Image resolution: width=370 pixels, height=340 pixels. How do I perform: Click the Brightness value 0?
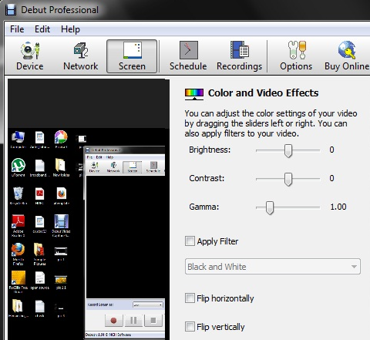[331, 150]
